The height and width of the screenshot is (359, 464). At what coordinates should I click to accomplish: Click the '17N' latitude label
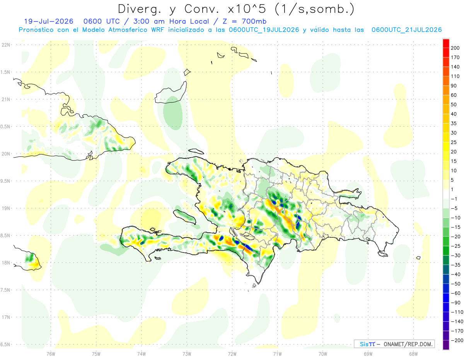click(5, 317)
